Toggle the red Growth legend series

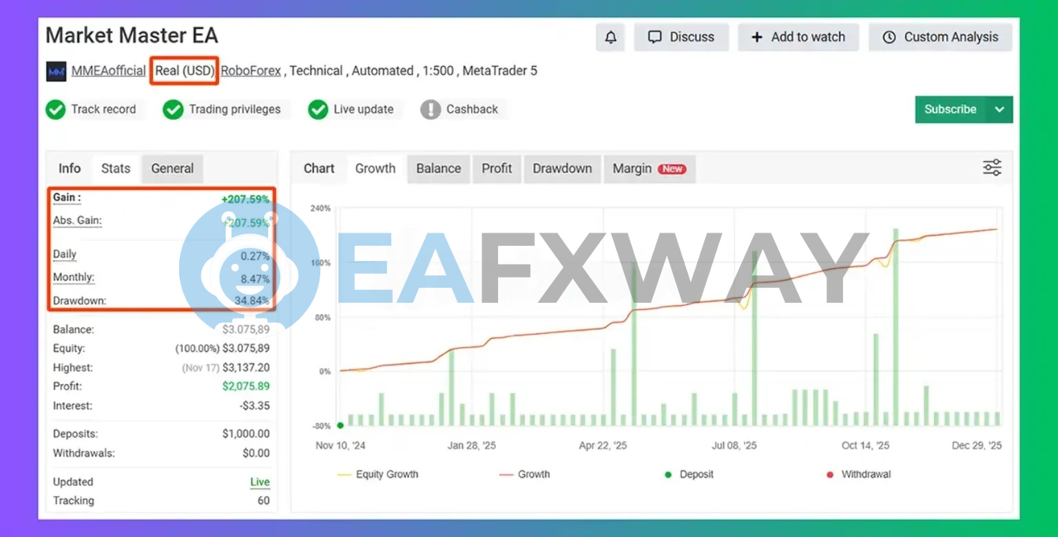(524, 474)
